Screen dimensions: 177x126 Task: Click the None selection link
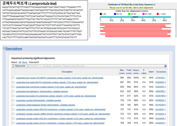point(24,62)
